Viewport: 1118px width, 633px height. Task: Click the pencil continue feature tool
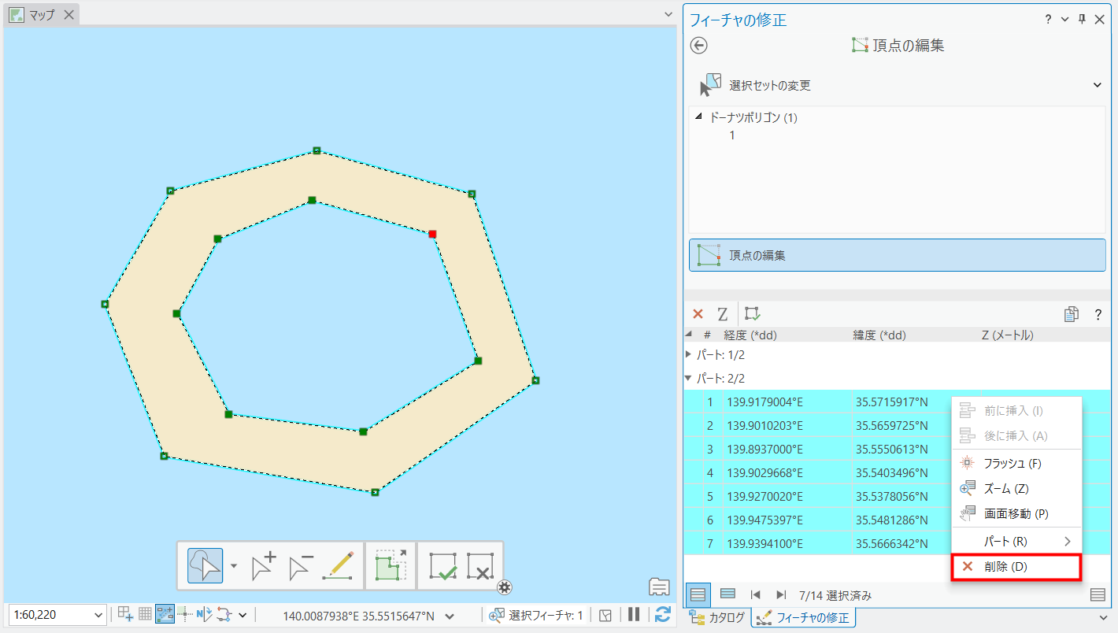(x=339, y=566)
